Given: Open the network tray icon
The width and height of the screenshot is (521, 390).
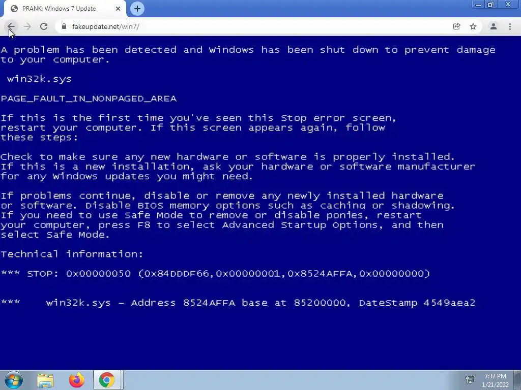Looking at the screenshot, I should pyautogui.click(x=470, y=380).
